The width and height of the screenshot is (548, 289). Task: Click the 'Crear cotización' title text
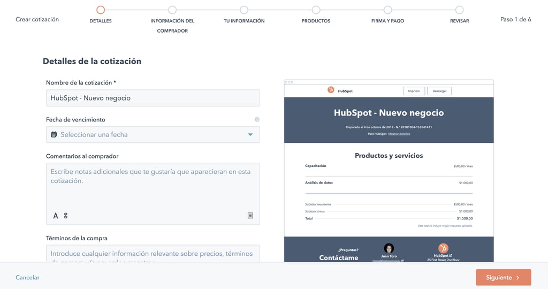[37, 19]
